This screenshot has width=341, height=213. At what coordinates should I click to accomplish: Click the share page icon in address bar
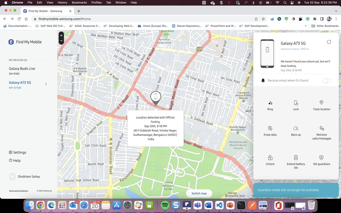pos(256,19)
